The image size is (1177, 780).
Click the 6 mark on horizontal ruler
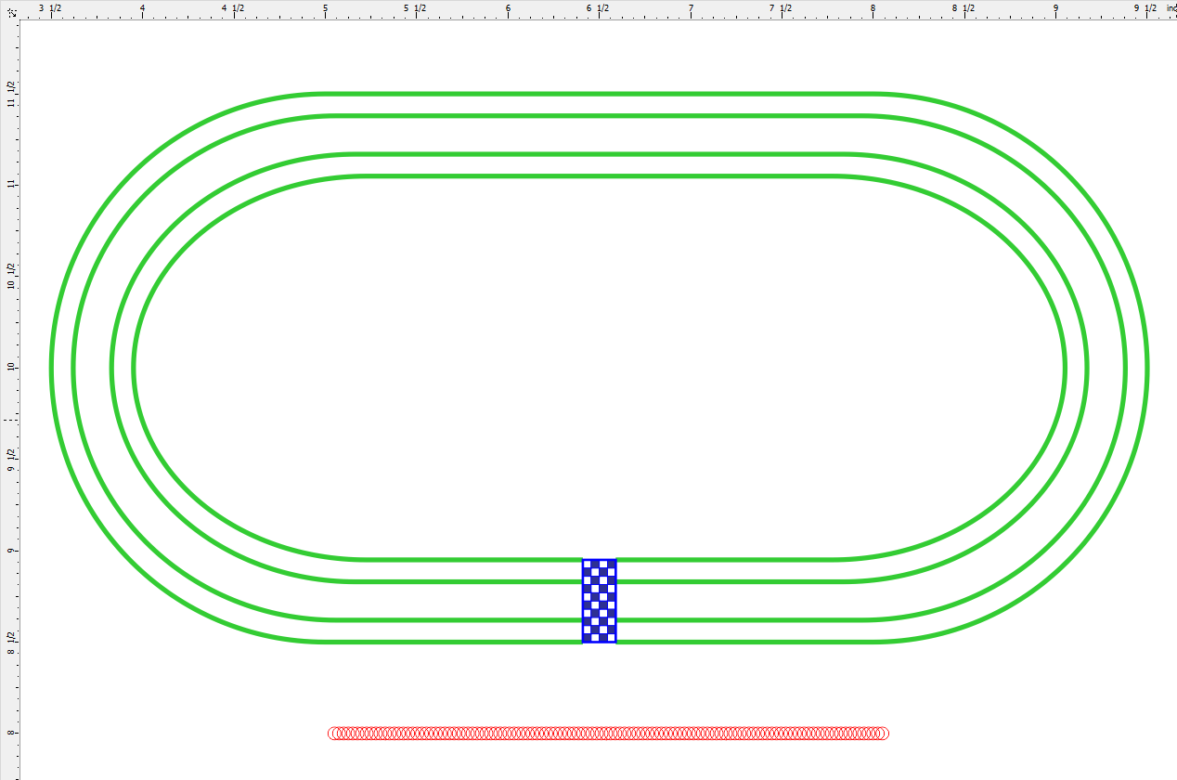(x=508, y=7)
